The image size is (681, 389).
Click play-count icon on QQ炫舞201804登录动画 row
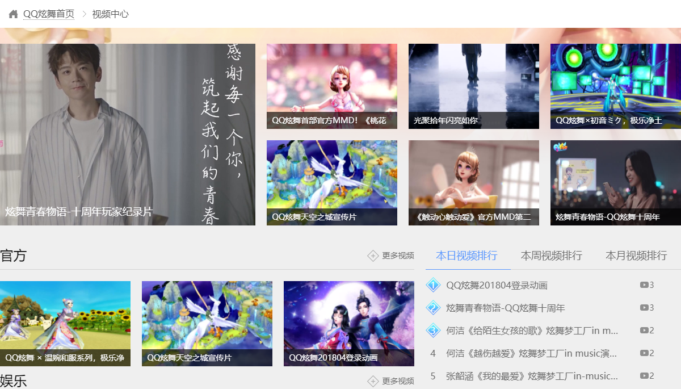(644, 285)
